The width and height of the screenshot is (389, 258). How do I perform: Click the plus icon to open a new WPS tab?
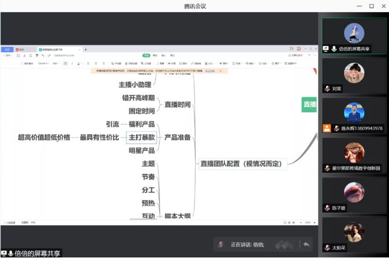(85, 50)
